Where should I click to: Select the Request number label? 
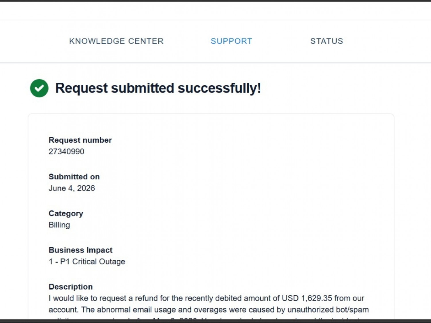[80, 140]
